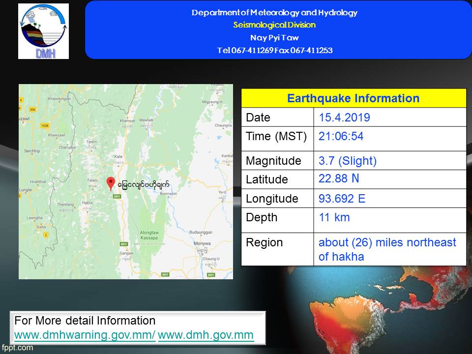Image resolution: width=472 pixels, height=354 pixels.
Task: Select the region text 'about (26) miles northeast'
Action: click(387, 242)
